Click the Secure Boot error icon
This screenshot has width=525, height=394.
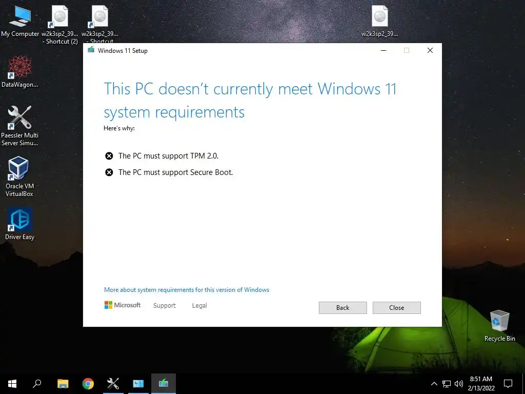tap(109, 172)
